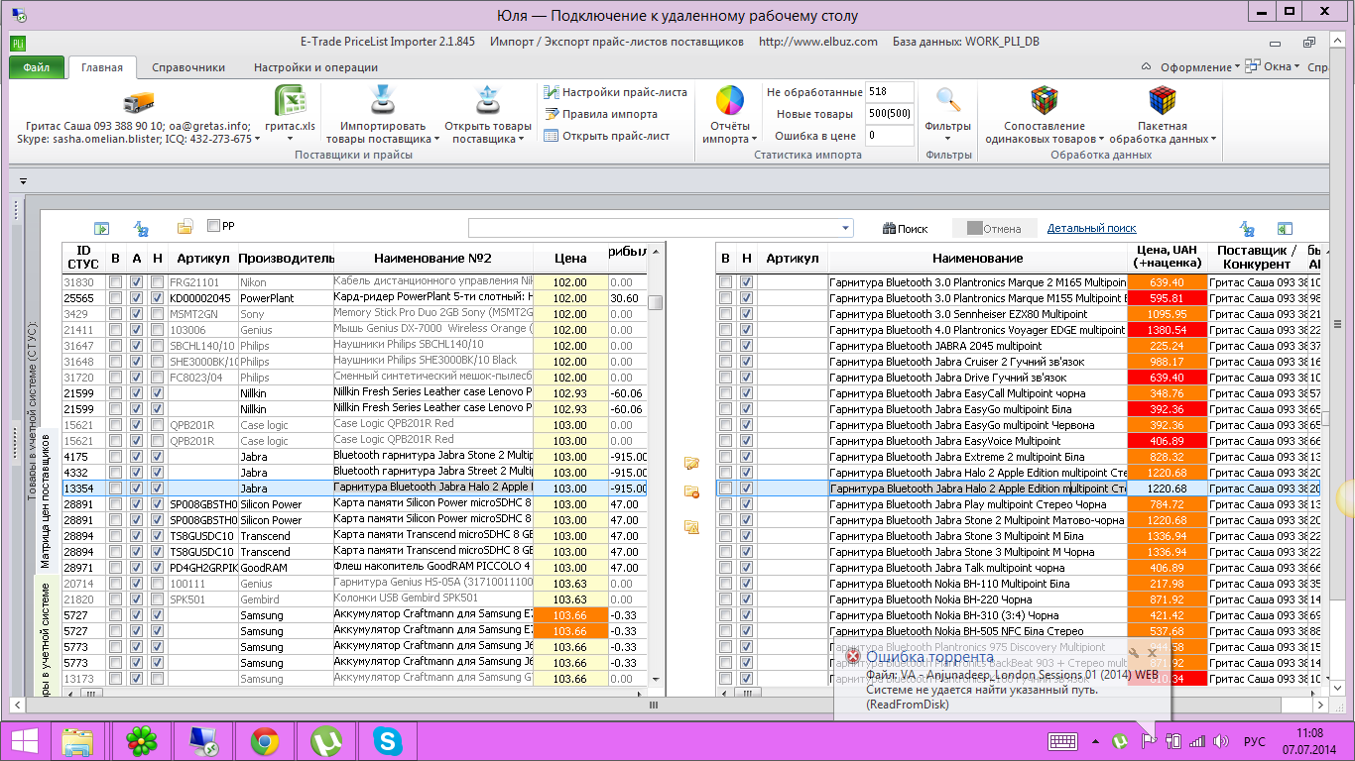The image size is (1355, 761).
Task: Select the KD00002045 article cell
Action: pos(202,298)
